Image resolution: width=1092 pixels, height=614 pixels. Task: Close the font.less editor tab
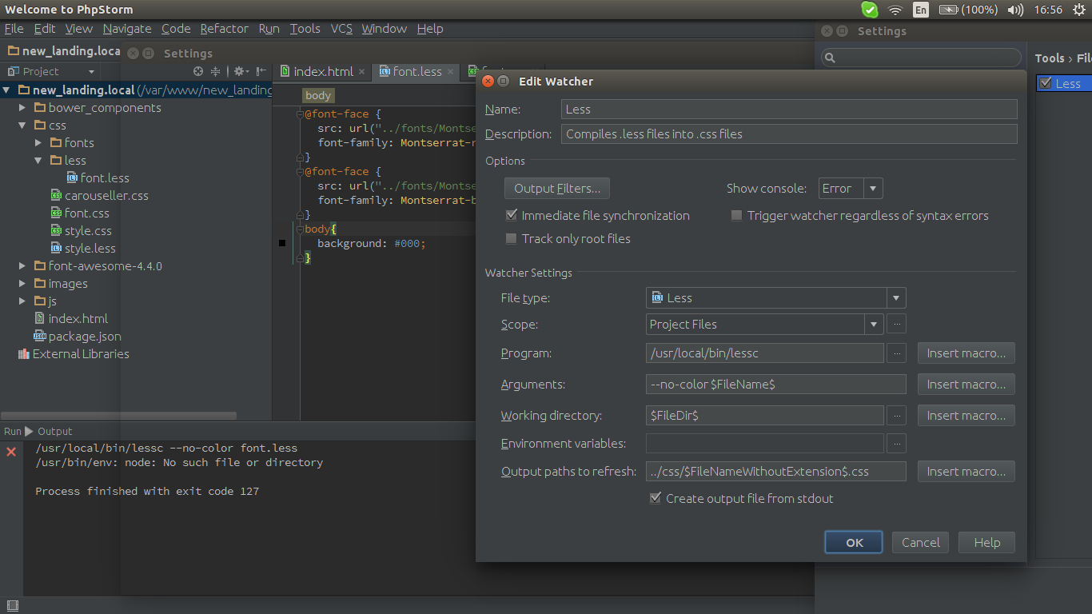point(450,71)
